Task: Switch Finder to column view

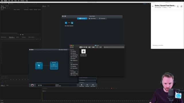Action: click(x=85, y=47)
